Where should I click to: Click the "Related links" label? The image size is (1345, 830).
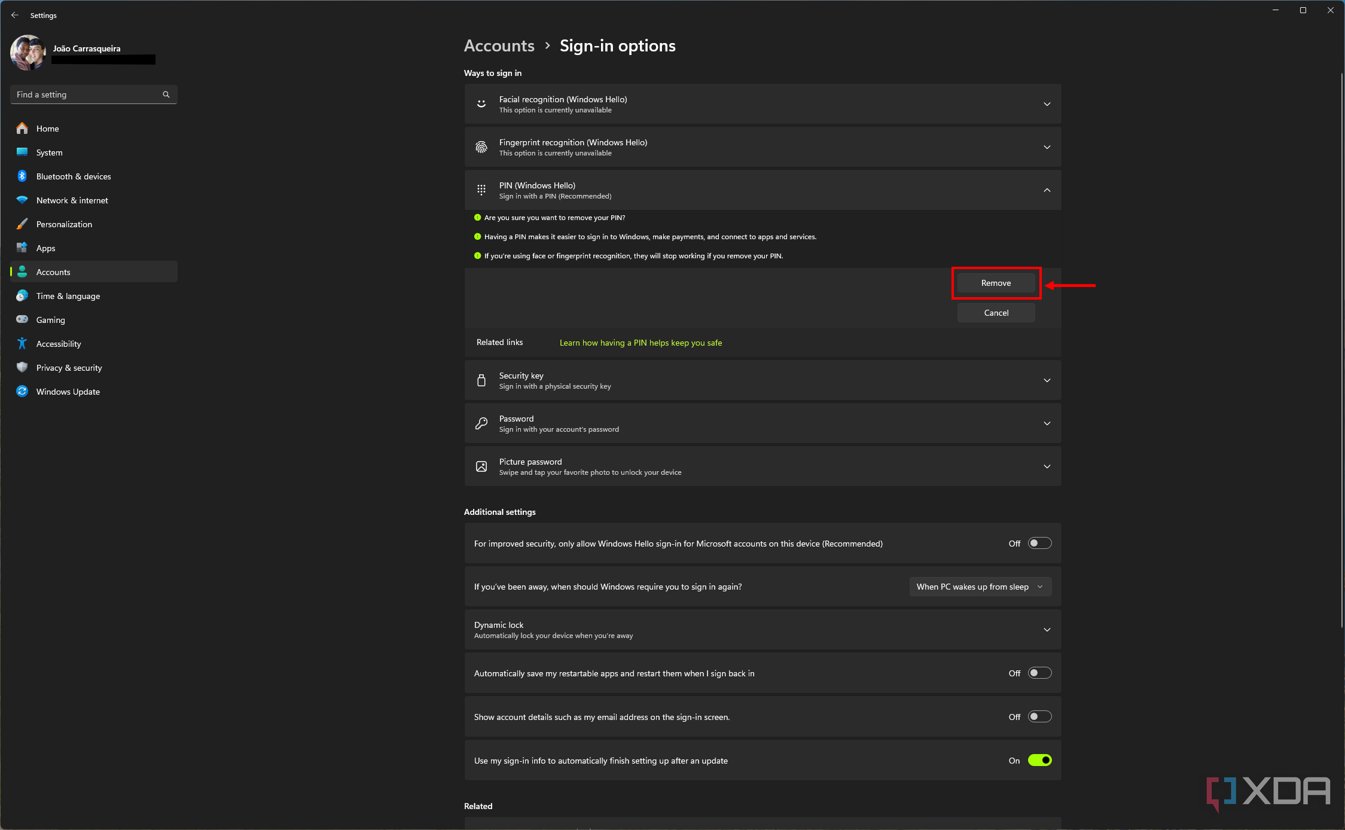point(499,342)
